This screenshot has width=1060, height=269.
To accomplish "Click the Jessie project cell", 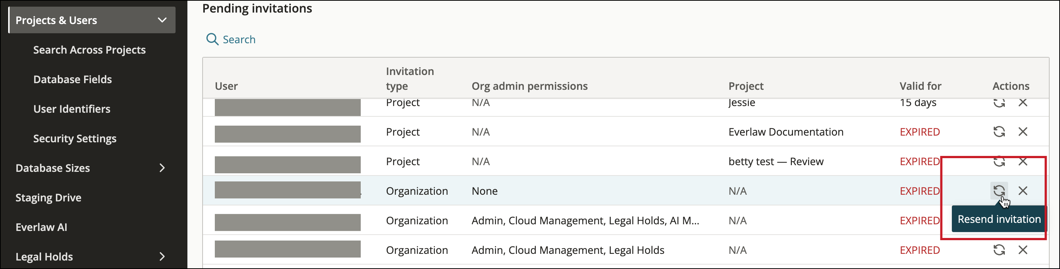I will [x=741, y=103].
